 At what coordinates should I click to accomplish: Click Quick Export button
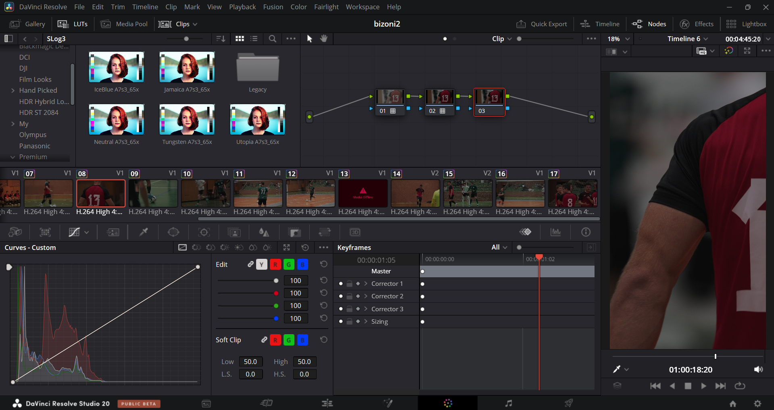[x=542, y=24]
